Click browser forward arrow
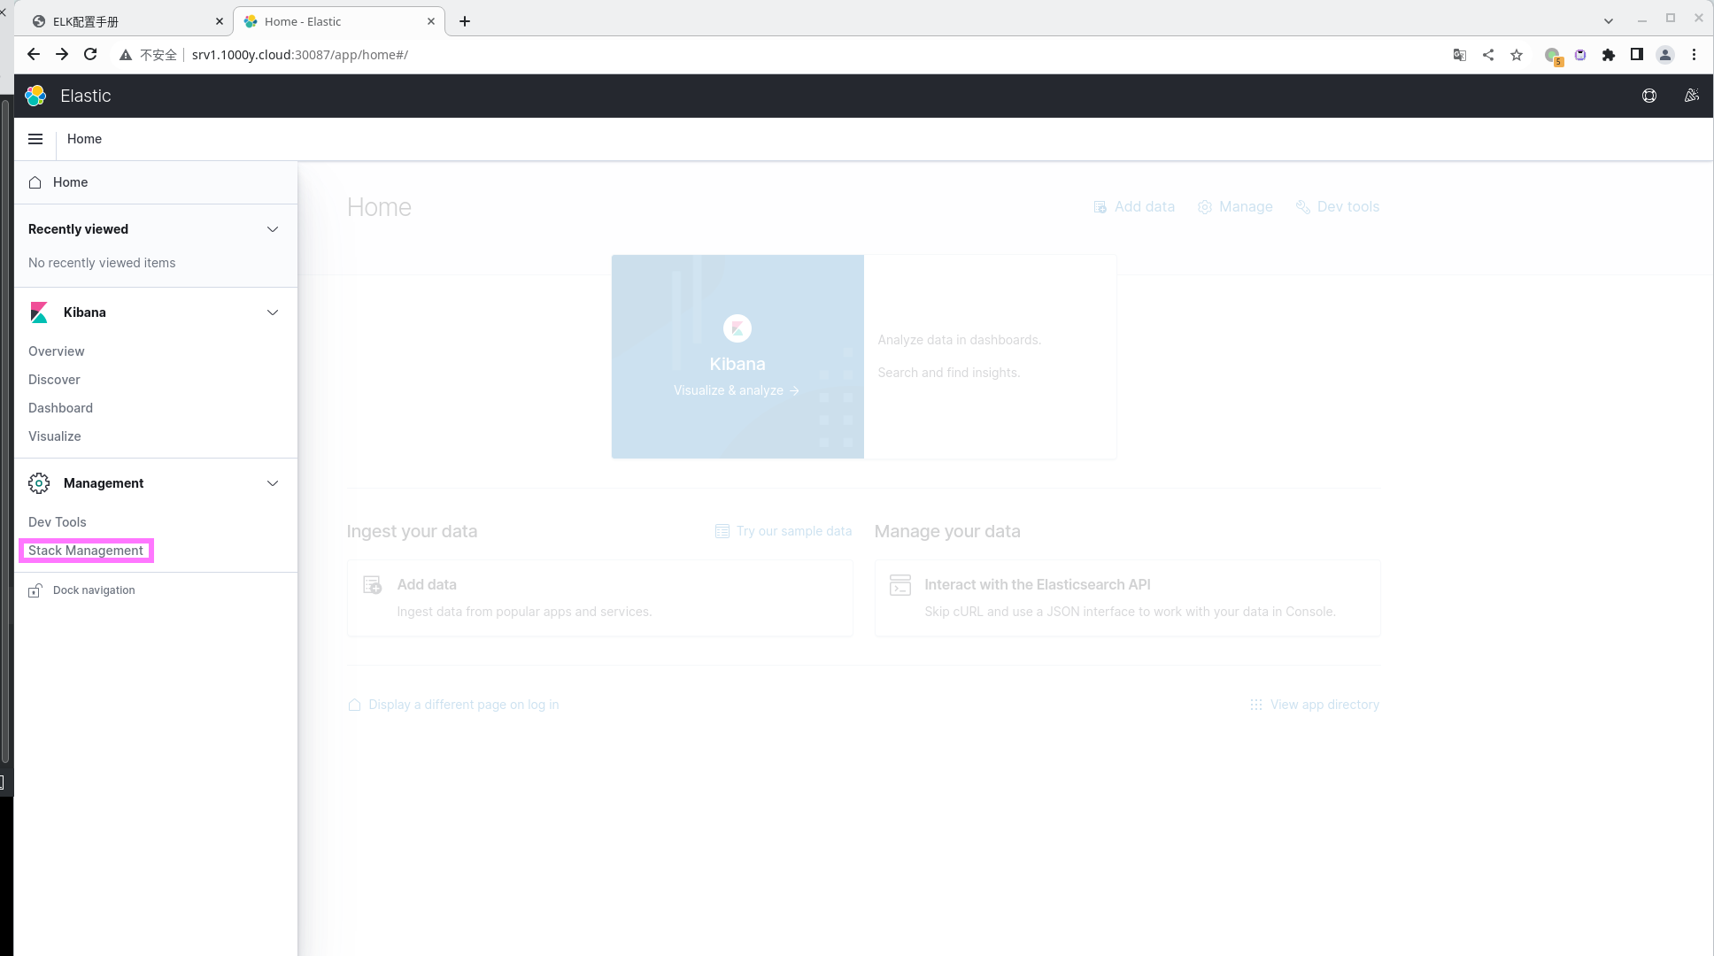Image resolution: width=1714 pixels, height=956 pixels. coord(62,54)
